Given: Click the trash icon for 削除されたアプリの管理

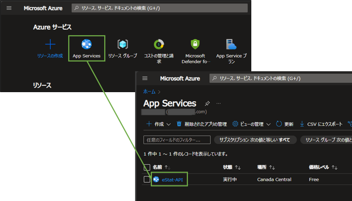Looking at the screenshot, I should tap(179, 124).
